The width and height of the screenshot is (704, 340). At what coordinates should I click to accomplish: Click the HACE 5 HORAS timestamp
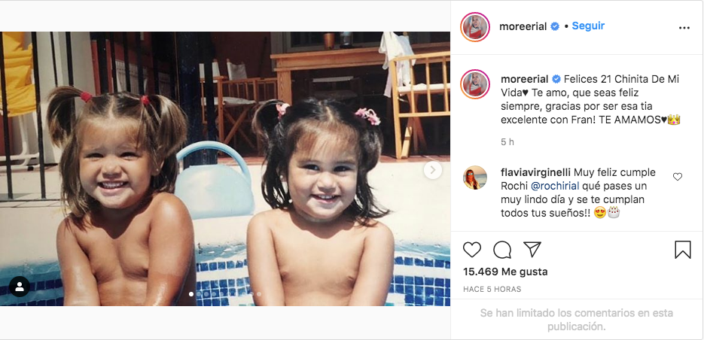(x=492, y=290)
